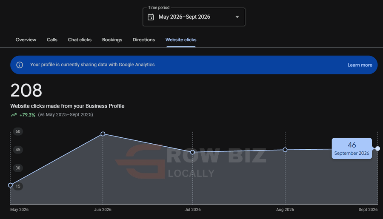The image size is (383, 219).
Task: Click the 60 y-axis label
Action: 18,131
